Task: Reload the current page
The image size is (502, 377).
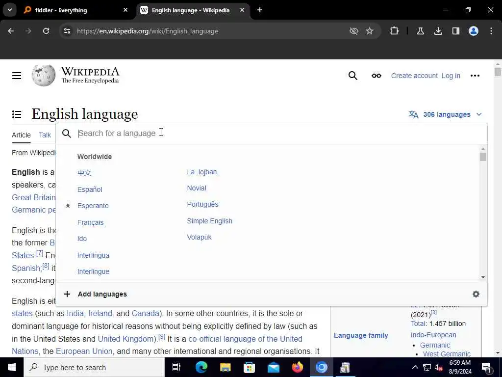Action: (46, 31)
